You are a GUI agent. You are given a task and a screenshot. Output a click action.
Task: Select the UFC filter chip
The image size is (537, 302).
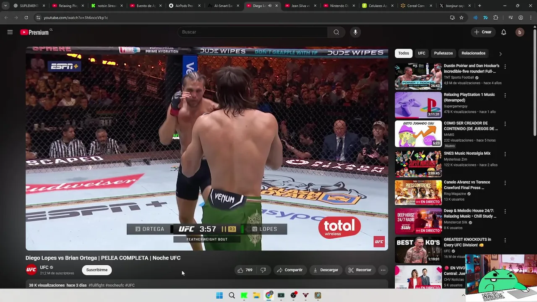(422, 53)
